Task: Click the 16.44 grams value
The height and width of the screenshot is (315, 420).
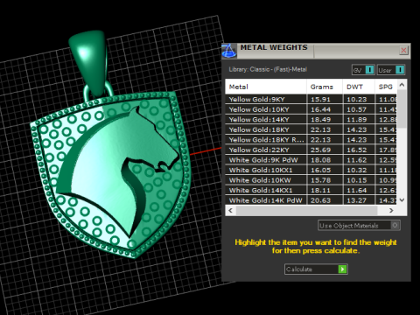Action: [x=320, y=109]
